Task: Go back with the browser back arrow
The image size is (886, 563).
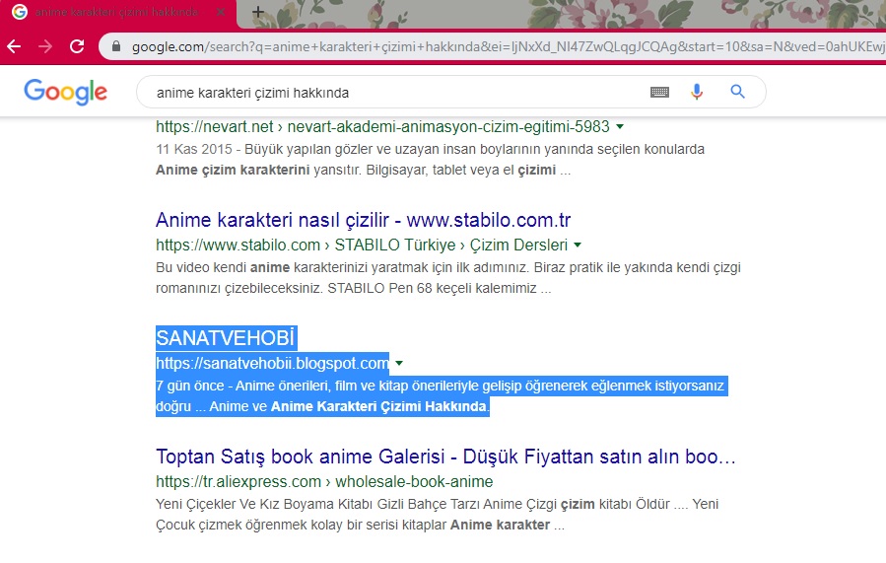Action: pyautogui.click(x=14, y=46)
